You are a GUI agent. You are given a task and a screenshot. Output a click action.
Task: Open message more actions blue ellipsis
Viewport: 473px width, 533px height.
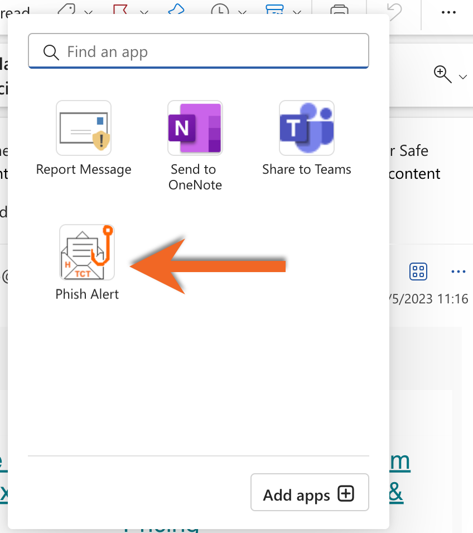pos(457,272)
